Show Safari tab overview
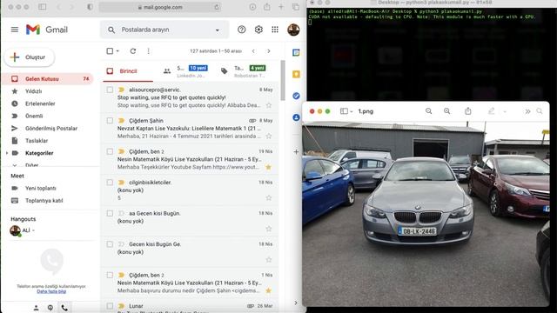The image size is (557, 313). pyautogui.click(x=296, y=7)
